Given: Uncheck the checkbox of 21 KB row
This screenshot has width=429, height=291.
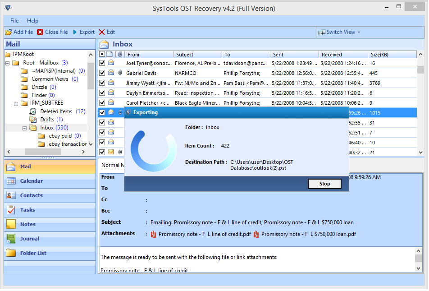Looking at the screenshot, I should coord(102,152).
